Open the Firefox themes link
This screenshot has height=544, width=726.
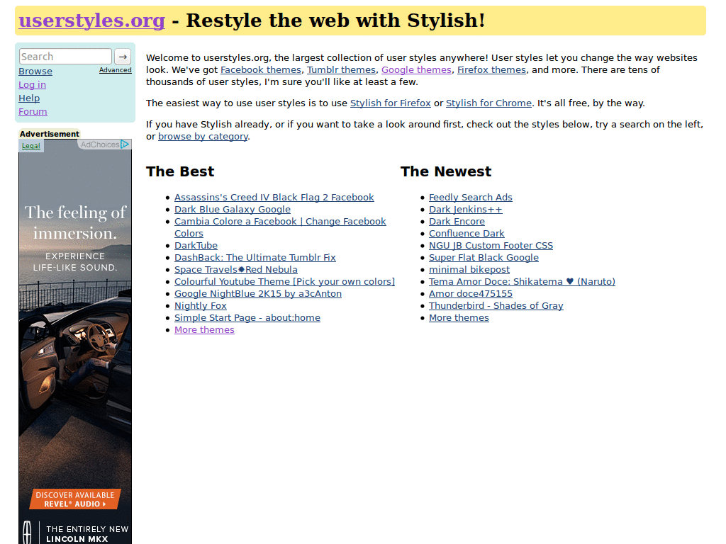pos(492,70)
